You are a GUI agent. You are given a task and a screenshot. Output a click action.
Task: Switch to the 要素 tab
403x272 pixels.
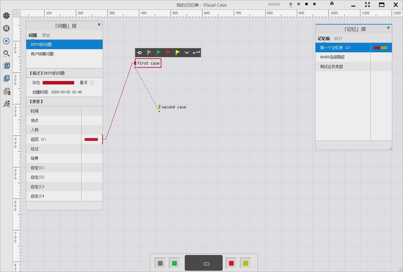[x=46, y=35]
